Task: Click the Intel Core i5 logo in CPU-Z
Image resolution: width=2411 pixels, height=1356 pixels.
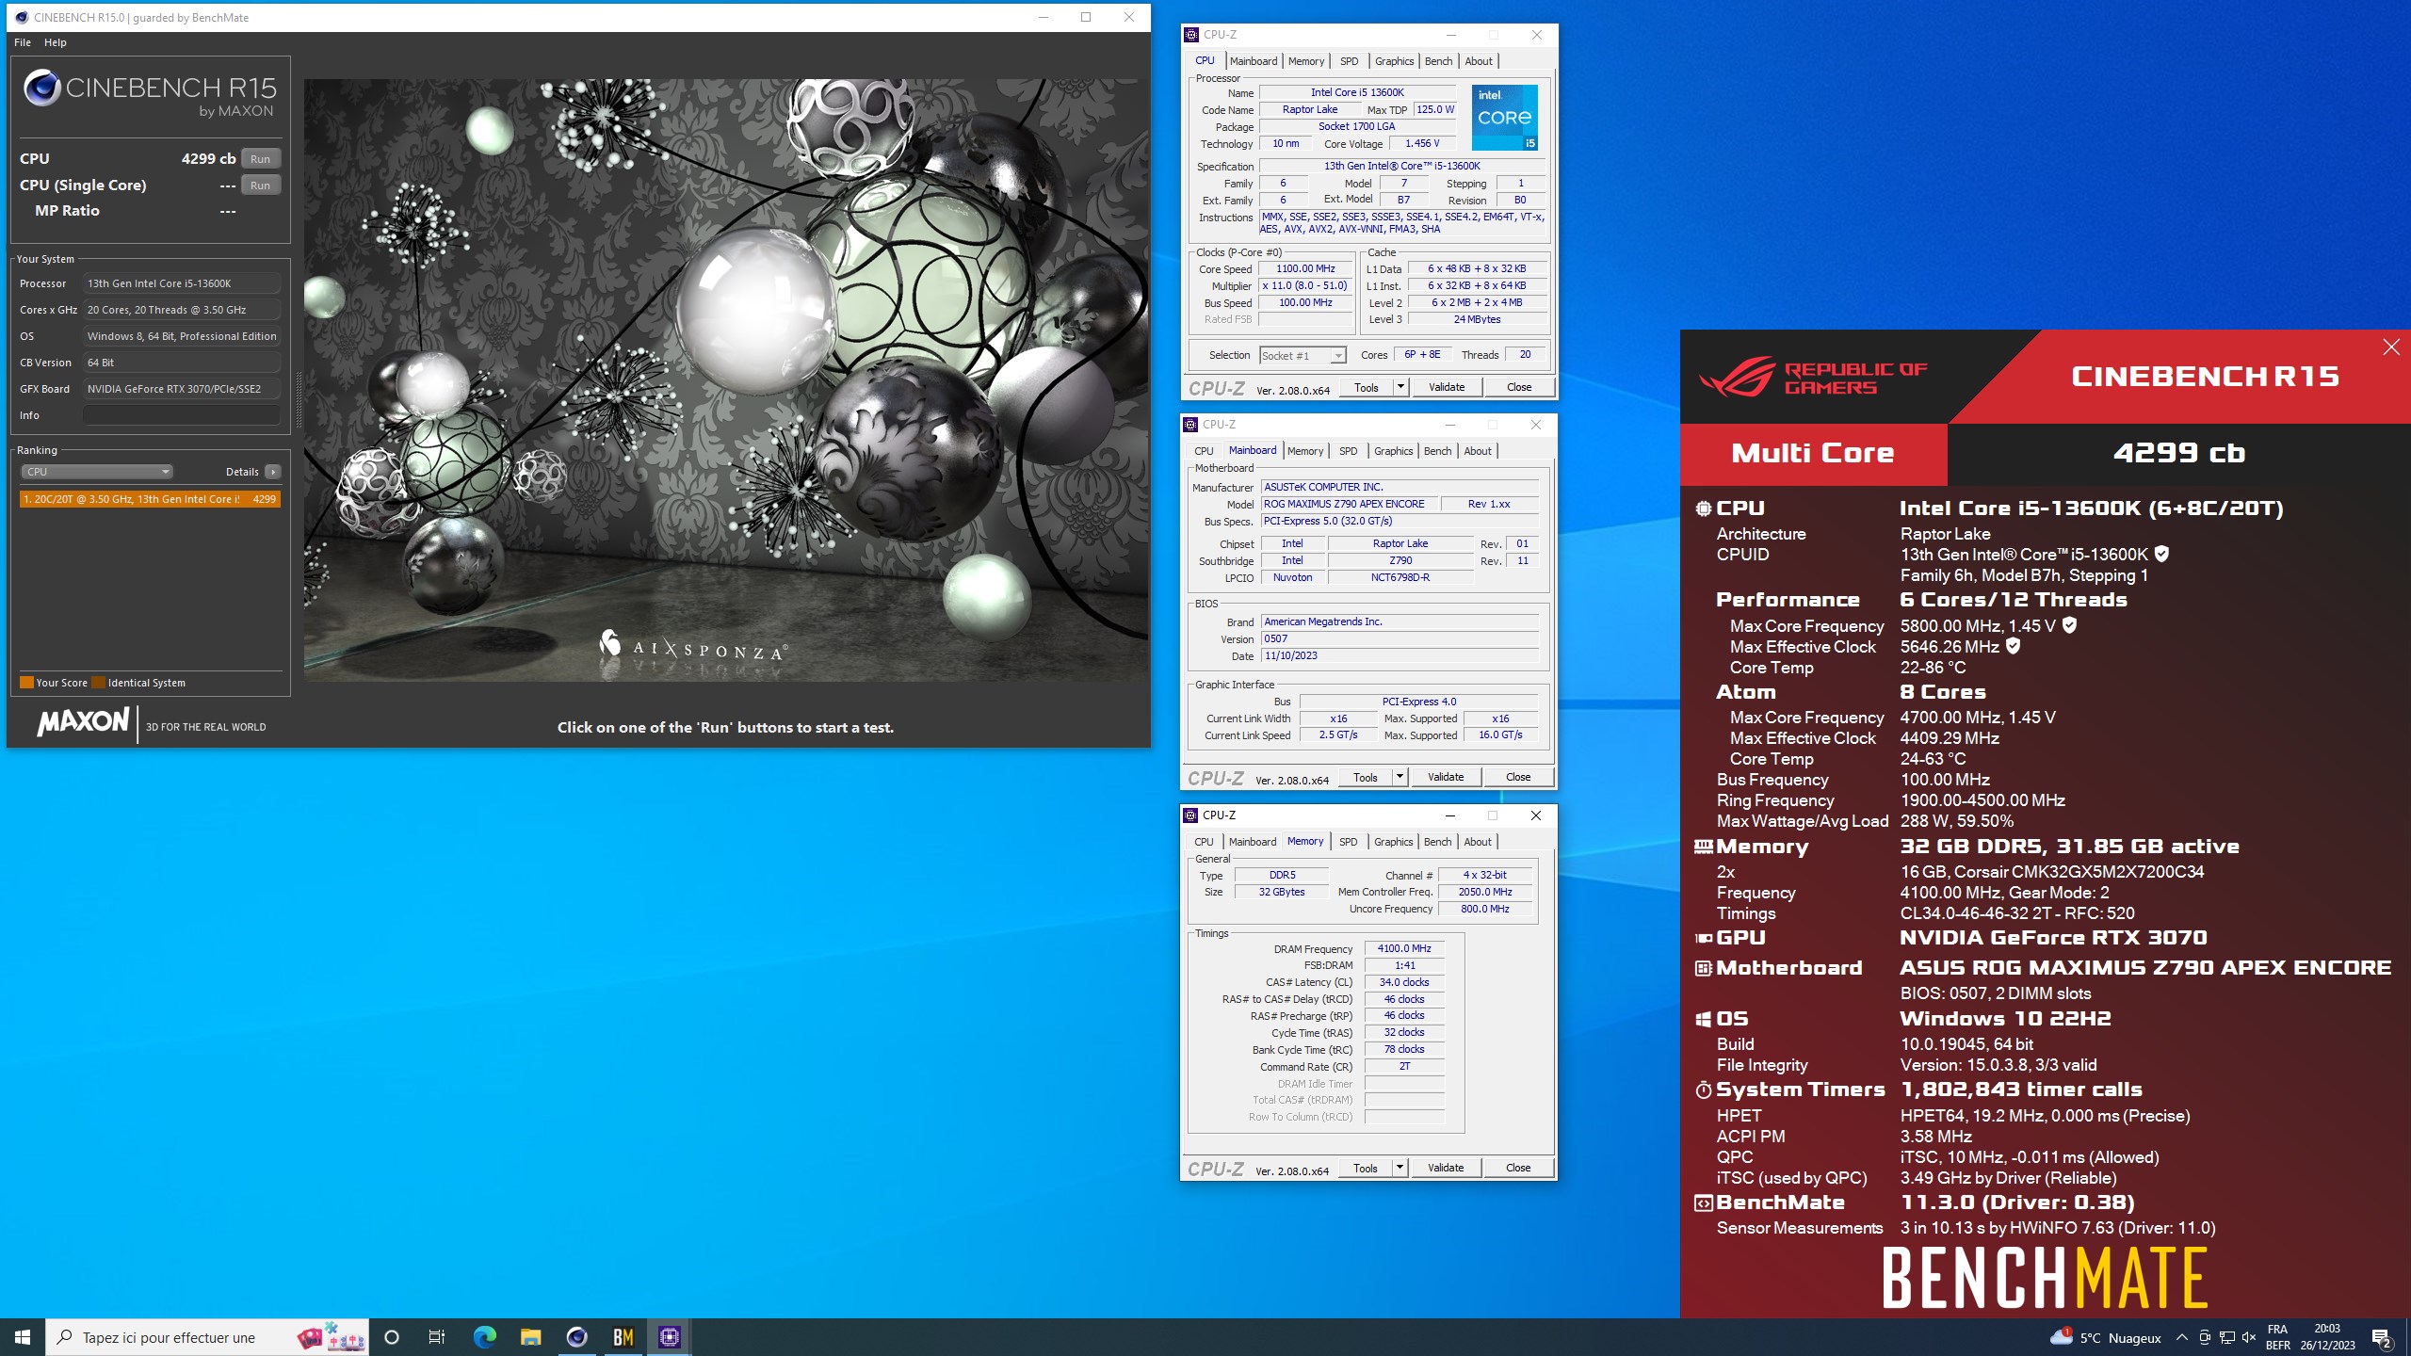Action: (x=1504, y=118)
